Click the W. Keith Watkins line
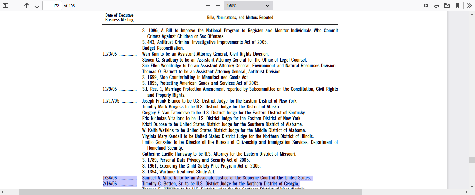 [x=224, y=130]
